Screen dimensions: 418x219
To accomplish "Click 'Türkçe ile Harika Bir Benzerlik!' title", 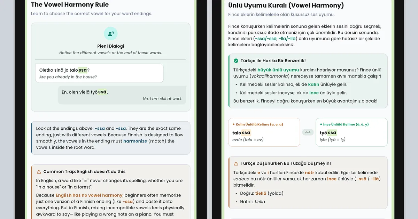I will pos(273,61).
